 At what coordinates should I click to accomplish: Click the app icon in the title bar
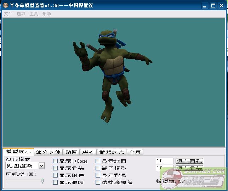[5, 6]
